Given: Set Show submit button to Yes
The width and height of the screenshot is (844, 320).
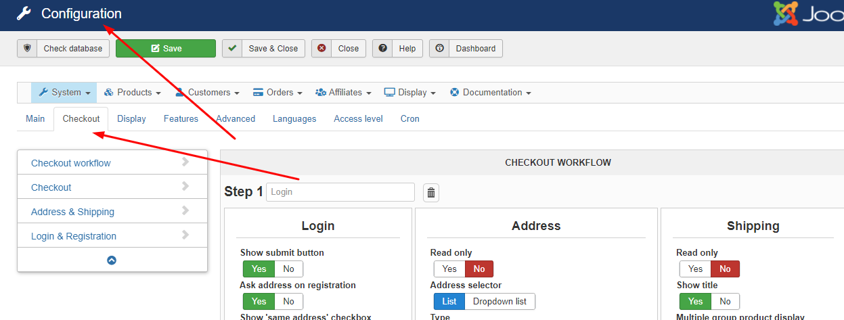Looking at the screenshot, I should (x=259, y=269).
